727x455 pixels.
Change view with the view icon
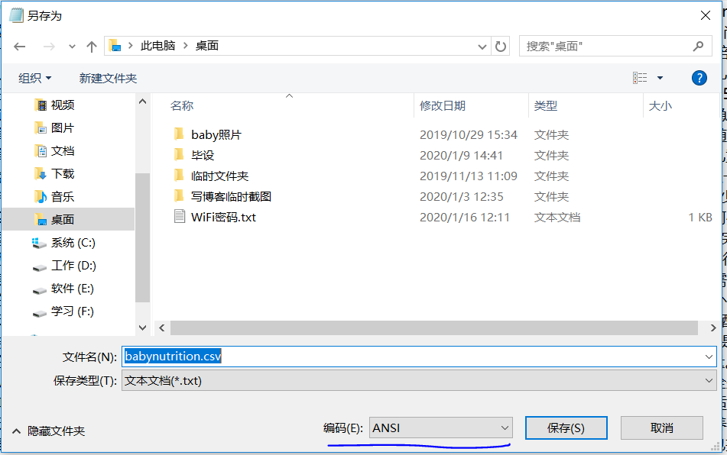pyautogui.click(x=640, y=78)
